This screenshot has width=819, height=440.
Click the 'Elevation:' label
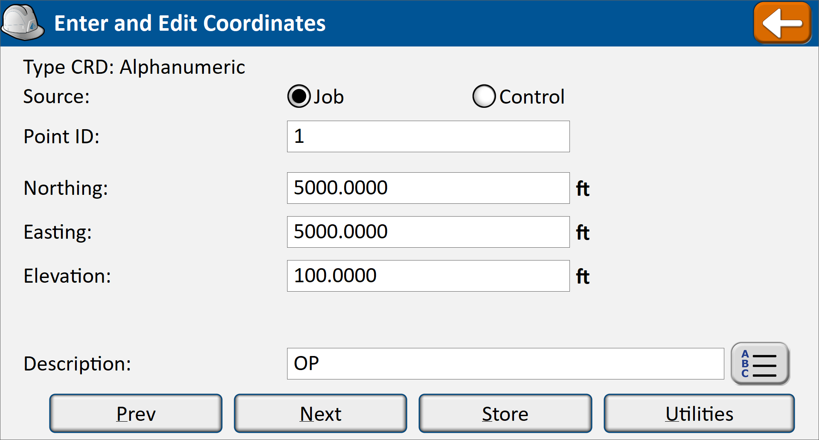coord(67,276)
